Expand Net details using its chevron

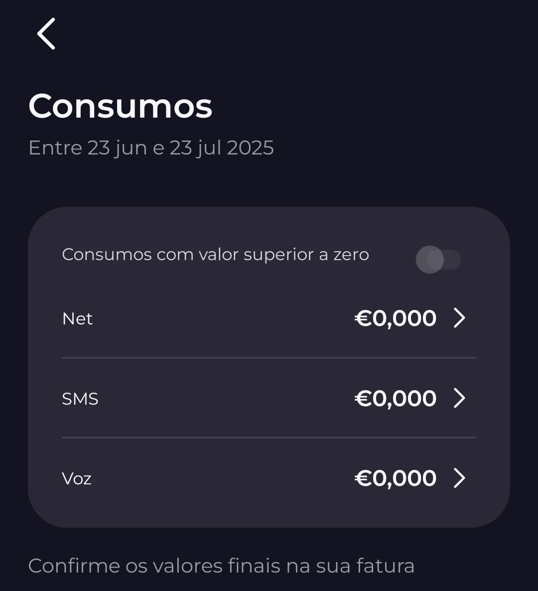[x=459, y=318]
